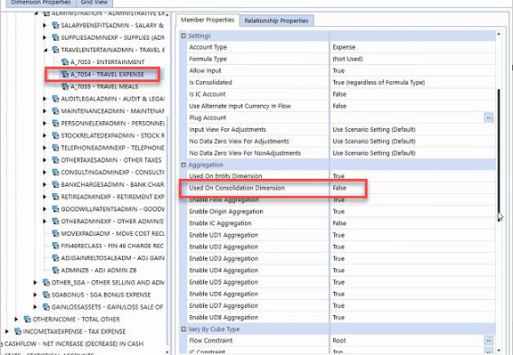Click Formula Type value (Not Used)
Screen dimensions: 513x355
pos(348,59)
